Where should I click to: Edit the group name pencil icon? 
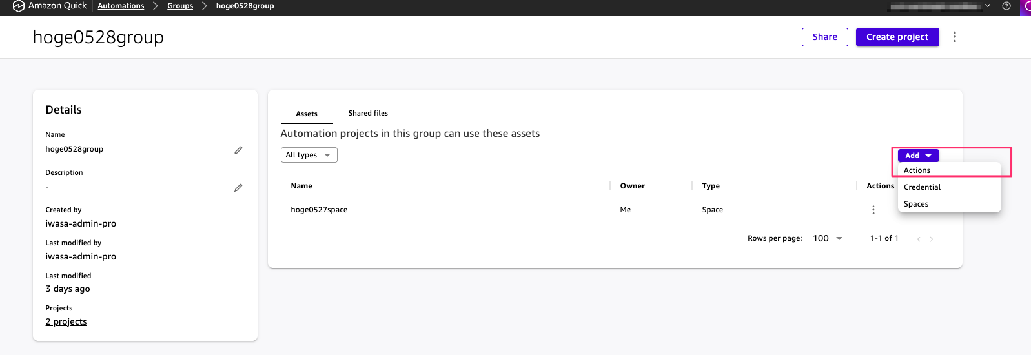tap(238, 150)
